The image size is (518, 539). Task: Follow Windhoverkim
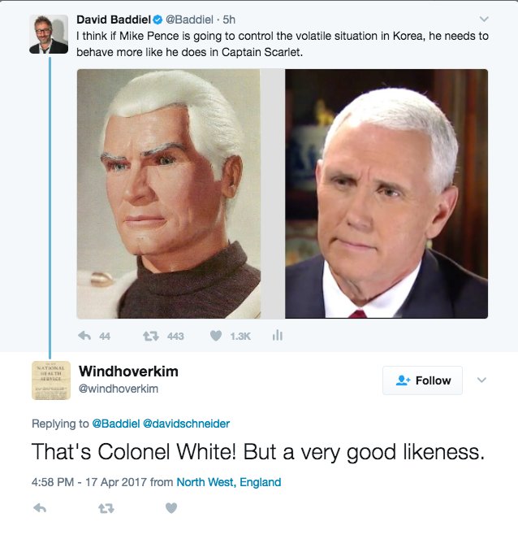pos(422,380)
